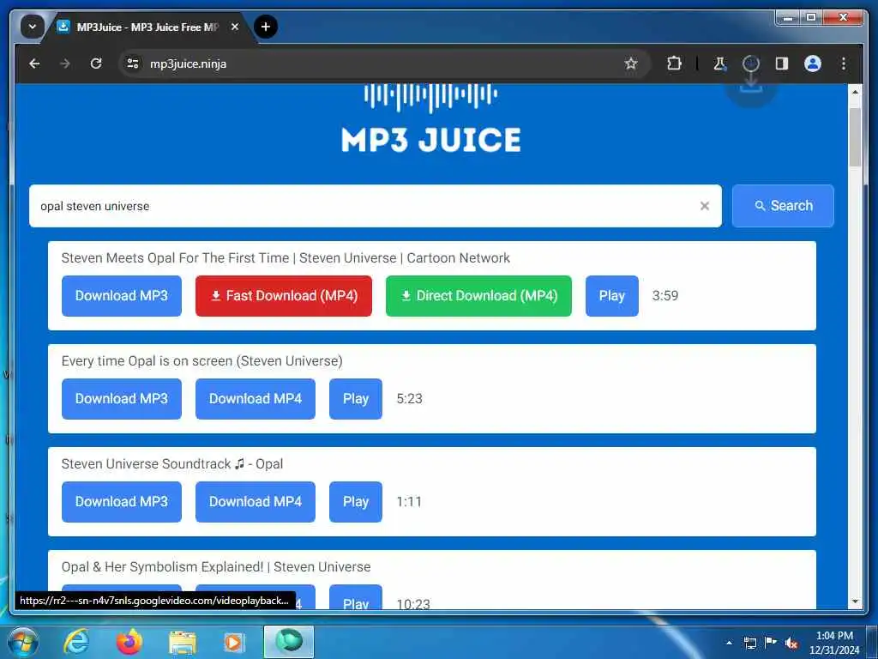Click green Direct Download (MP4) button
878x659 pixels.
click(x=478, y=296)
